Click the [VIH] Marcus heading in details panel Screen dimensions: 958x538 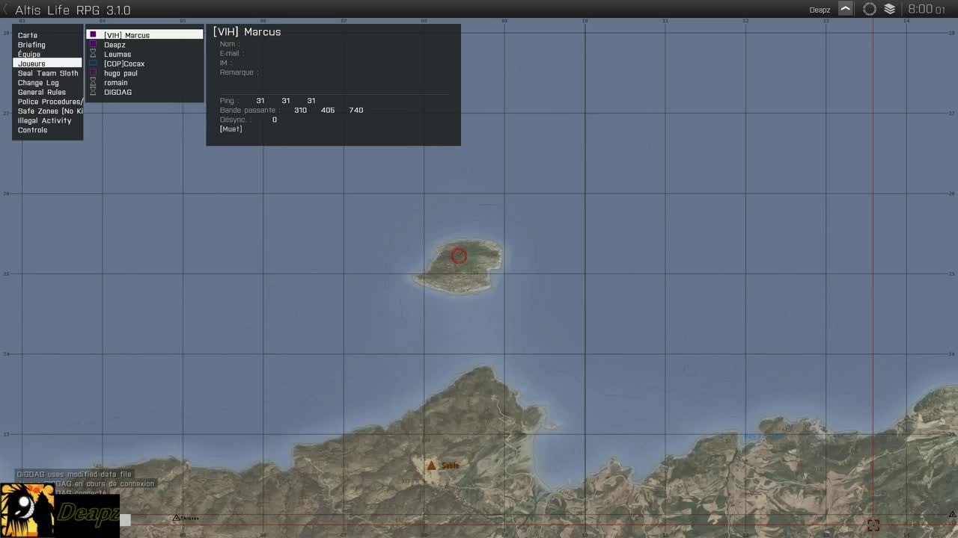coord(247,32)
